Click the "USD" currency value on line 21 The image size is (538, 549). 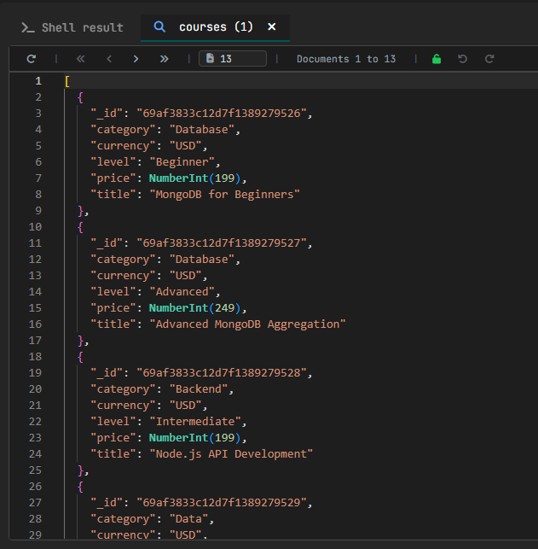tap(185, 406)
